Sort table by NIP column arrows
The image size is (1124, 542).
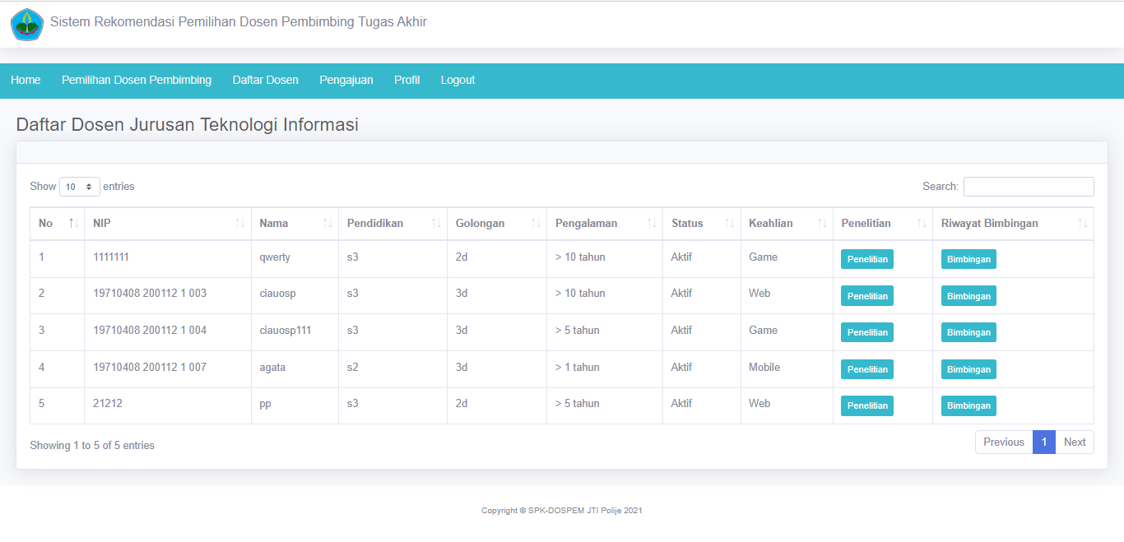tap(239, 224)
